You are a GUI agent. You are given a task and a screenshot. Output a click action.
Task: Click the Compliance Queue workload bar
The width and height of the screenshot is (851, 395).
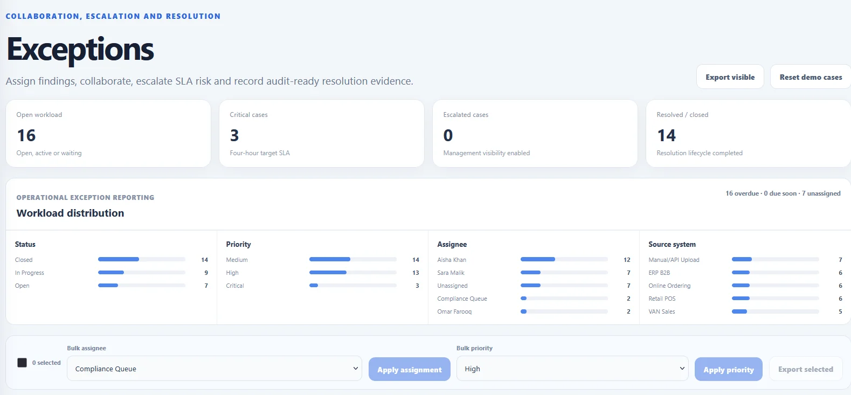click(x=564, y=298)
